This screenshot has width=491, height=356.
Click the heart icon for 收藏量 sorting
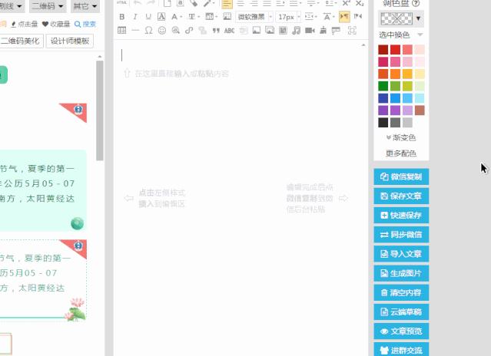[45, 24]
